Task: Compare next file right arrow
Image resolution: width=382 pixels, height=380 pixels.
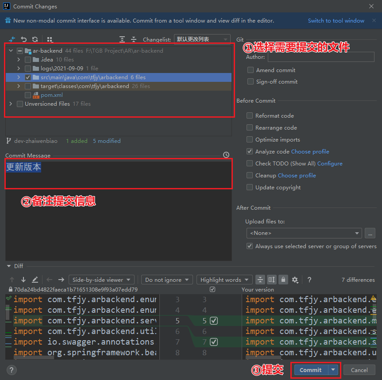Action: 61,280
